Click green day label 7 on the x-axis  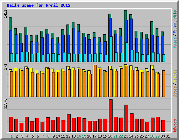(43, 136)
